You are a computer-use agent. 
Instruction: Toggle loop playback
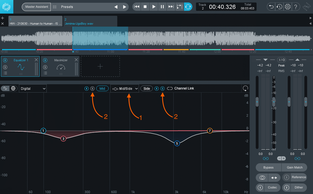click(188, 7)
